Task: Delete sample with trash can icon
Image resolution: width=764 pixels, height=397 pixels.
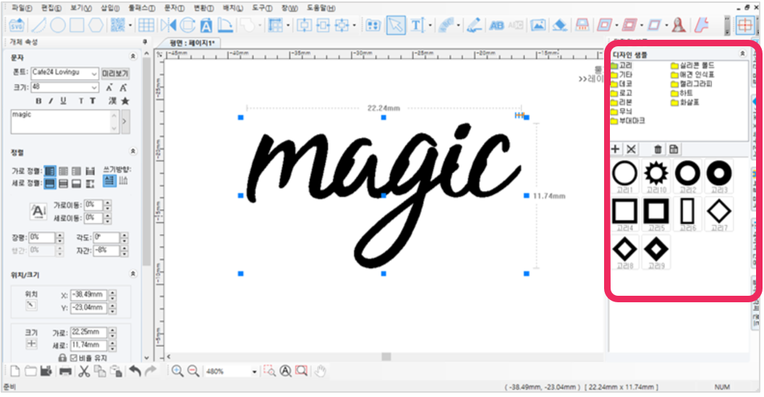Action: [658, 149]
